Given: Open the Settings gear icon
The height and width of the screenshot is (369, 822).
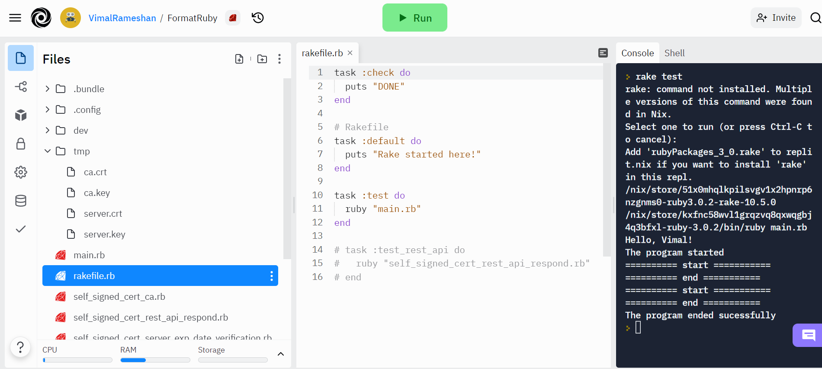Looking at the screenshot, I should pyautogui.click(x=21, y=172).
